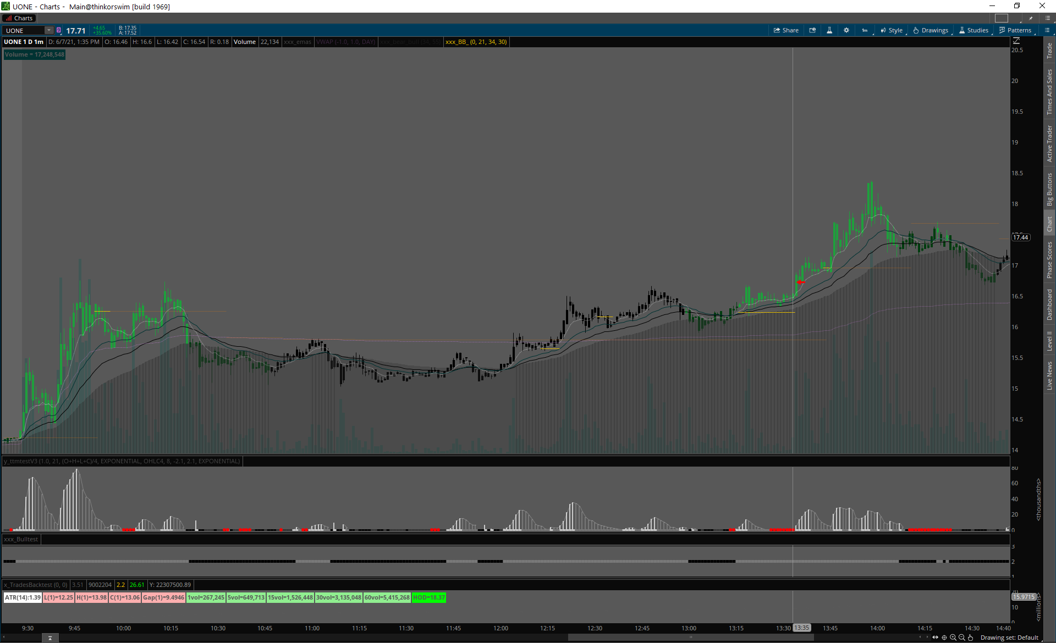Screen dimensions: 1056x643
Task: Open the Studies menu
Action: click(x=974, y=30)
